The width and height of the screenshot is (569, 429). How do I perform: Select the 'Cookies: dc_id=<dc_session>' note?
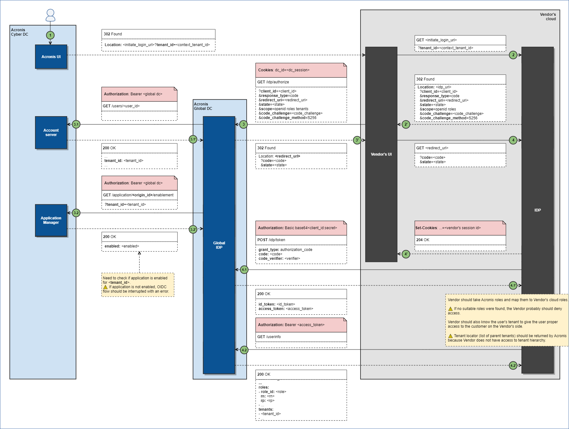pyautogui.click(x=301, y=70)
